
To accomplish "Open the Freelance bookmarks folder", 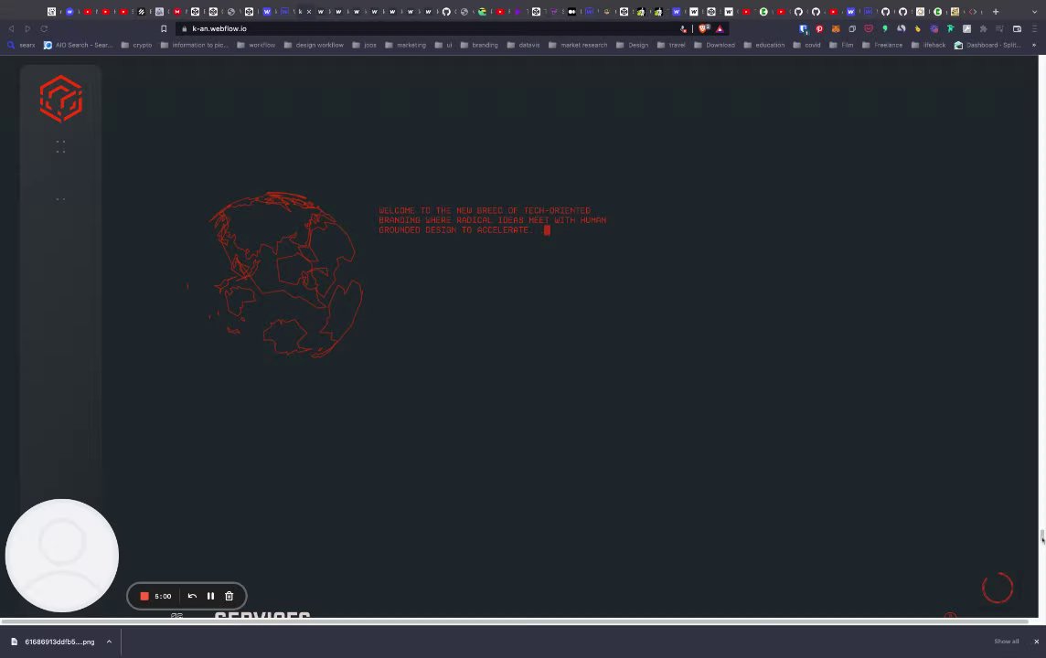I will 882,46.
